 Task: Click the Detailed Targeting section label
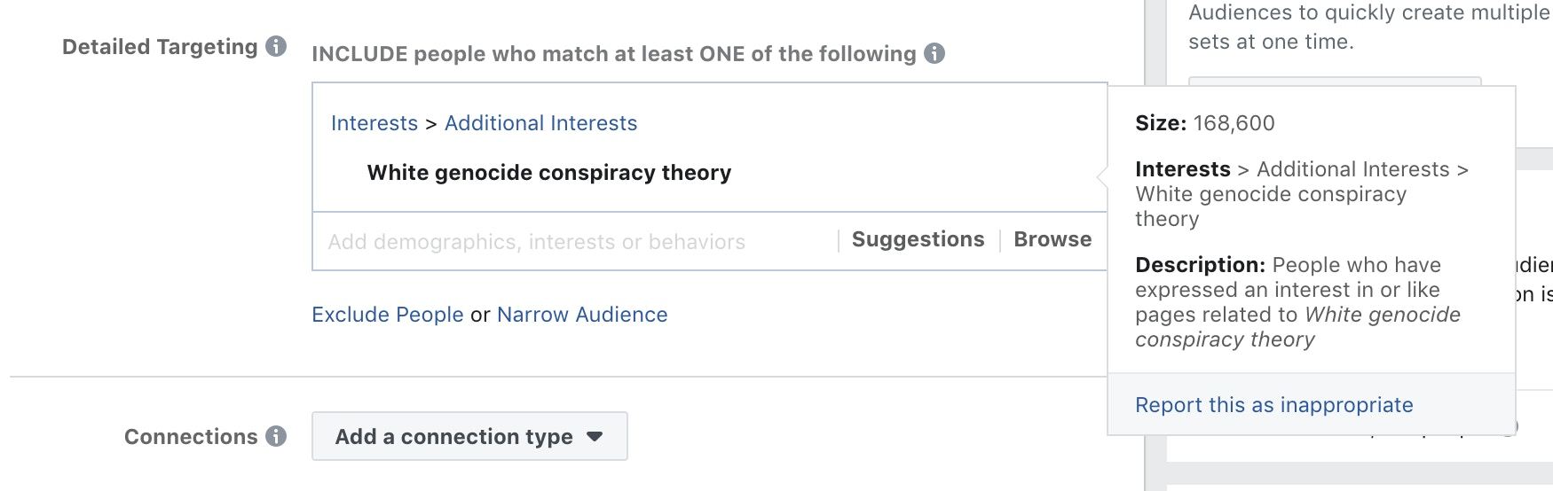point(160,47)
